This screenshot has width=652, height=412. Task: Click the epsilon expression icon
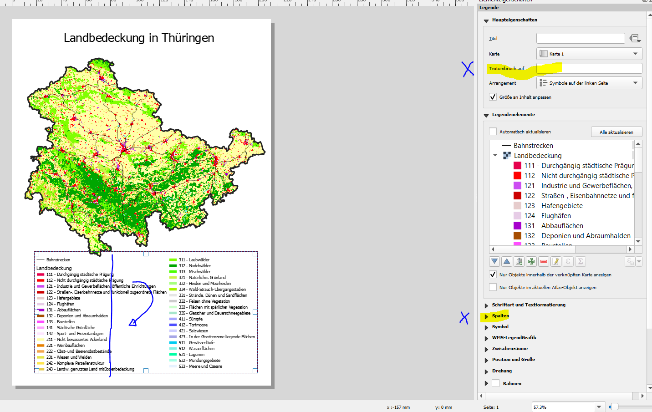point(568,261)
